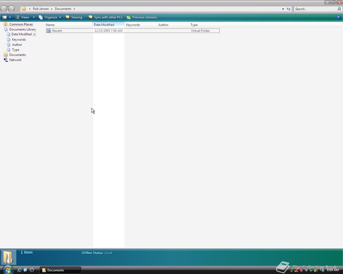The image size is (343, 274).
Task: Open the Windows Start orb
Action: click(x=8, y=270)
